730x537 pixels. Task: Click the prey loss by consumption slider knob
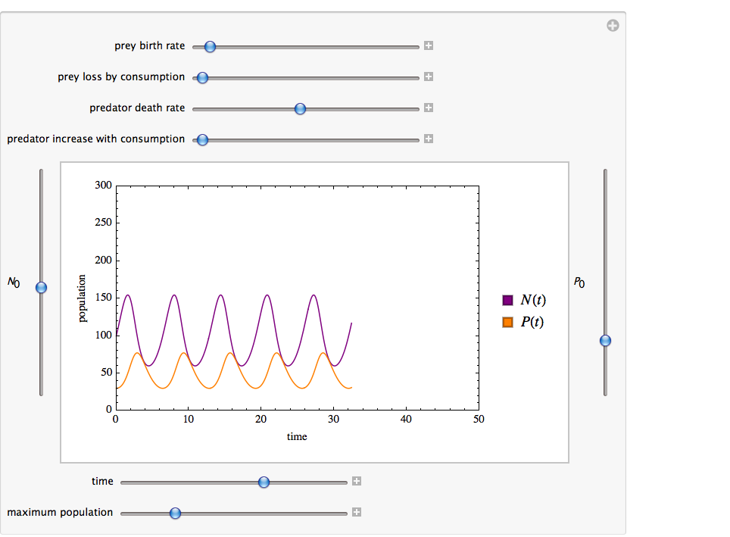[x=202, y=78]
